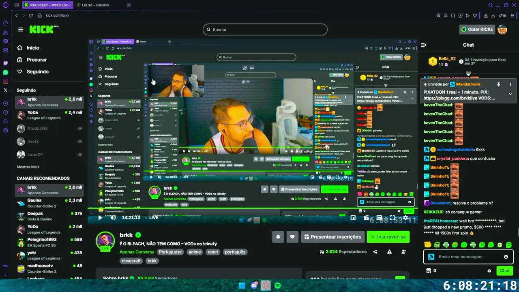The height and width of the screenshot is (292, 519).
Task: Collapse the chat panel with arrow icon
Action: click(423, 45)
